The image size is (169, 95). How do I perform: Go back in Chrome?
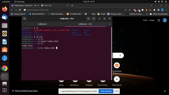point(12,10)
